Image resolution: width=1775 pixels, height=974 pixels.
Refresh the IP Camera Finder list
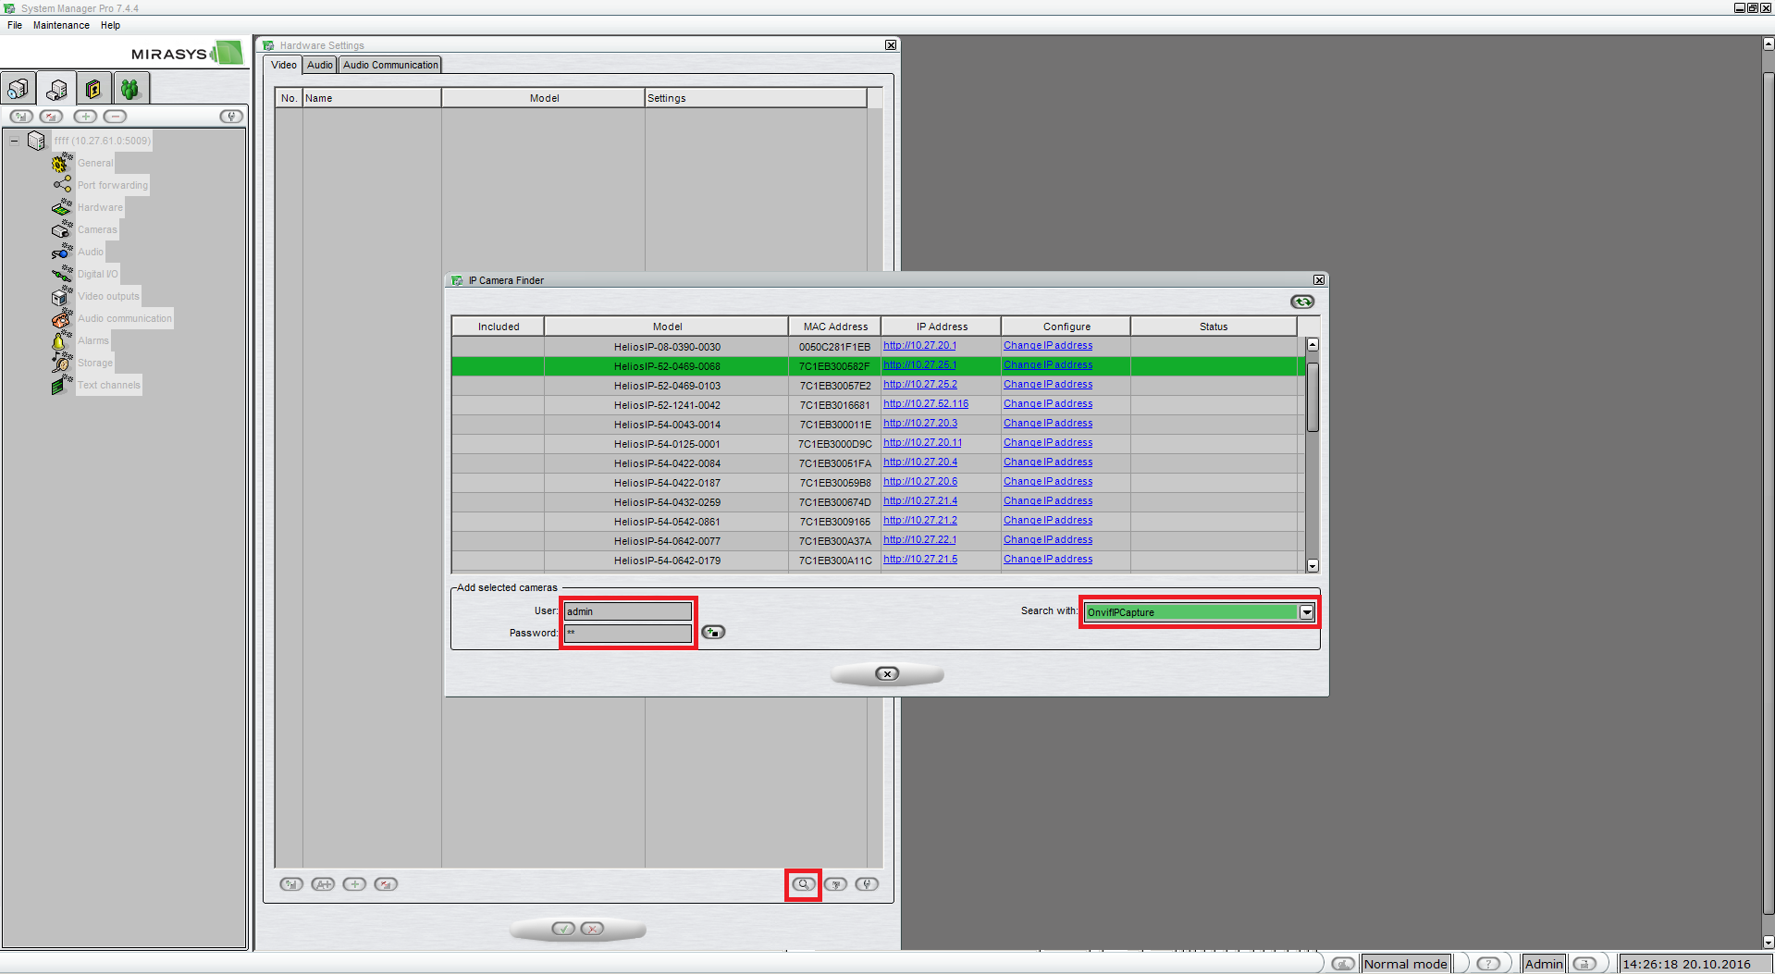(1301, 302)
